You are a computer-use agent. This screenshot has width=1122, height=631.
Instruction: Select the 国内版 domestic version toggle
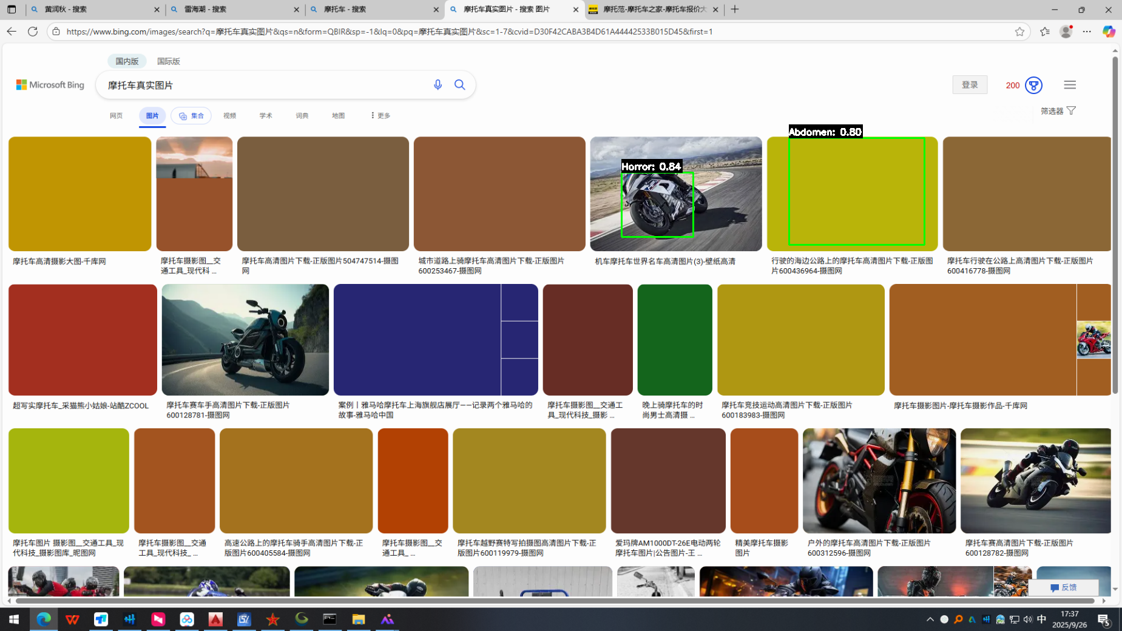pyautogui.click(x=127, y=61)
